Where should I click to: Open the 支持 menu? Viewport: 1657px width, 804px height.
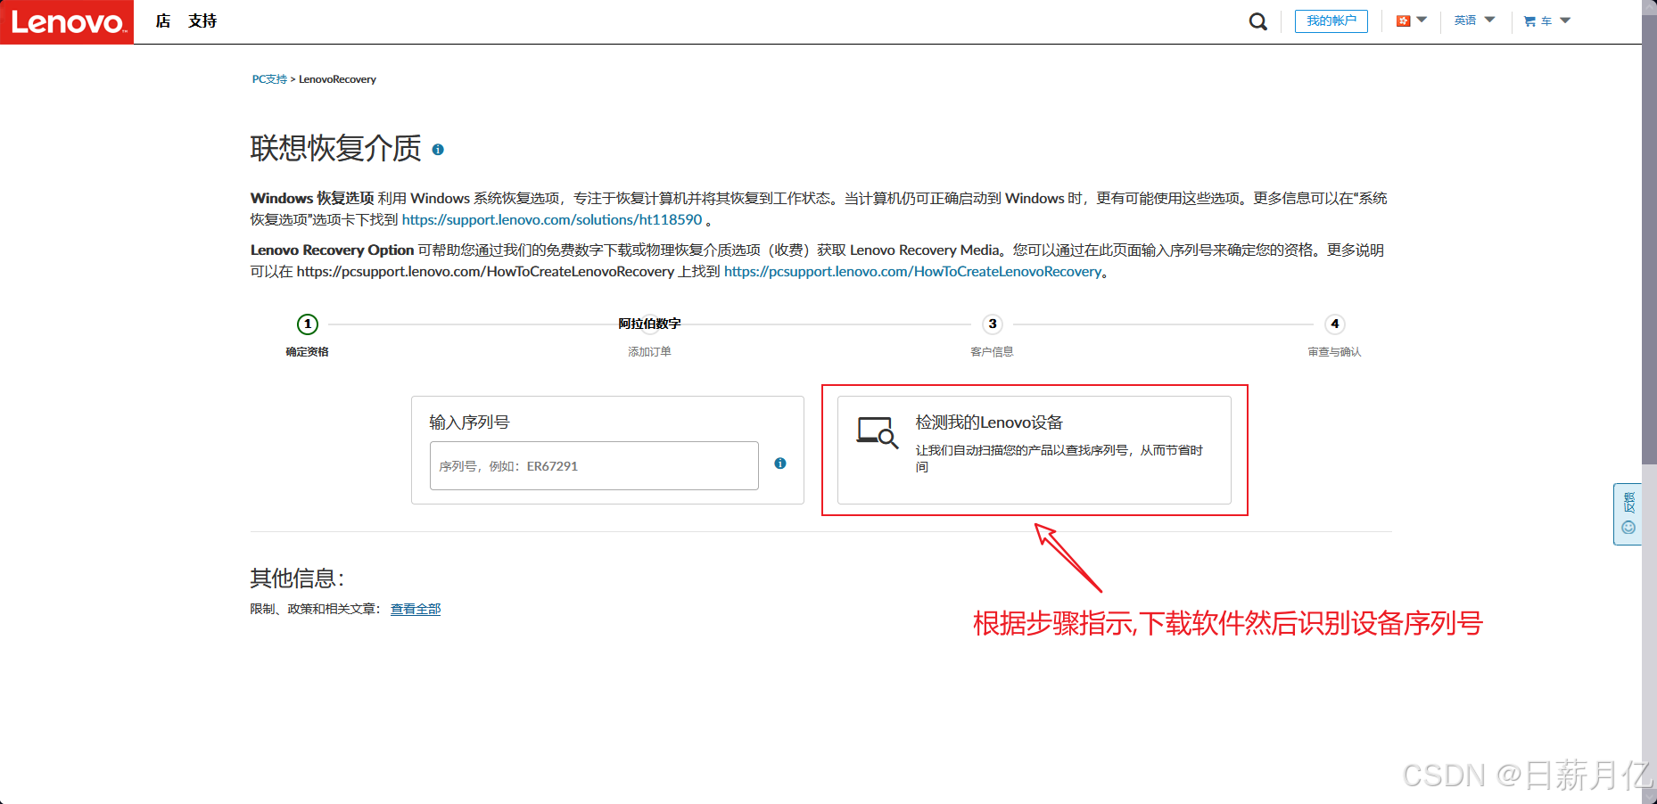[202, 21]
